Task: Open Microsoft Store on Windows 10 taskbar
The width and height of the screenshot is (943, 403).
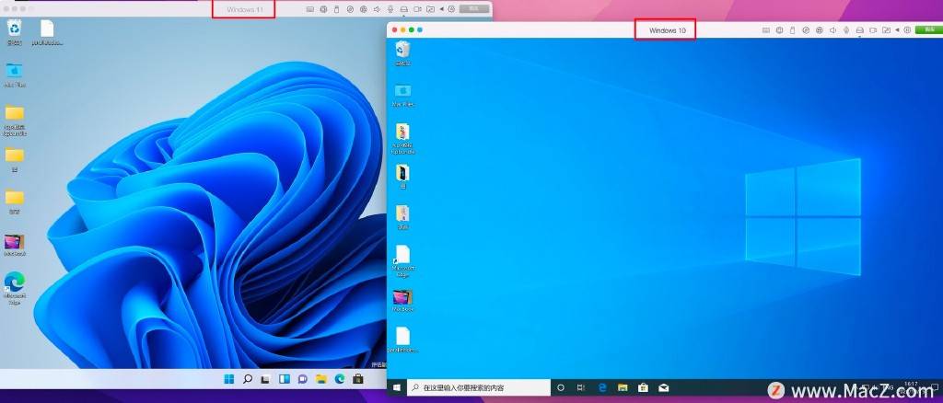Action: (642, 388)
